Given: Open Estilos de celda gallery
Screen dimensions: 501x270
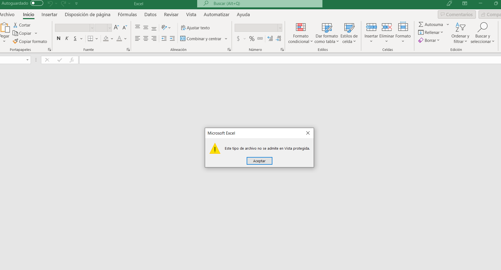Looking at the screenshot, I should (x=349, y=33).
